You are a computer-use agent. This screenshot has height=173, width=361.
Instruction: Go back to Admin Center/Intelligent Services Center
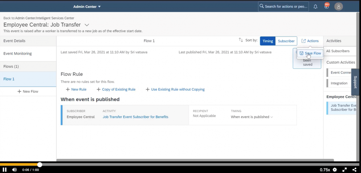(x=45, y=18)
